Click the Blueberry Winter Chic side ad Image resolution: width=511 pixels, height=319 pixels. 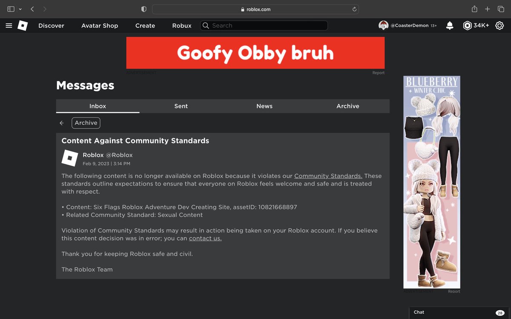432,182
